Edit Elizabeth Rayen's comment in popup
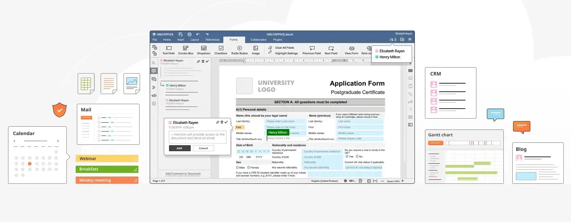571x222 pixels. pos(218,122)
